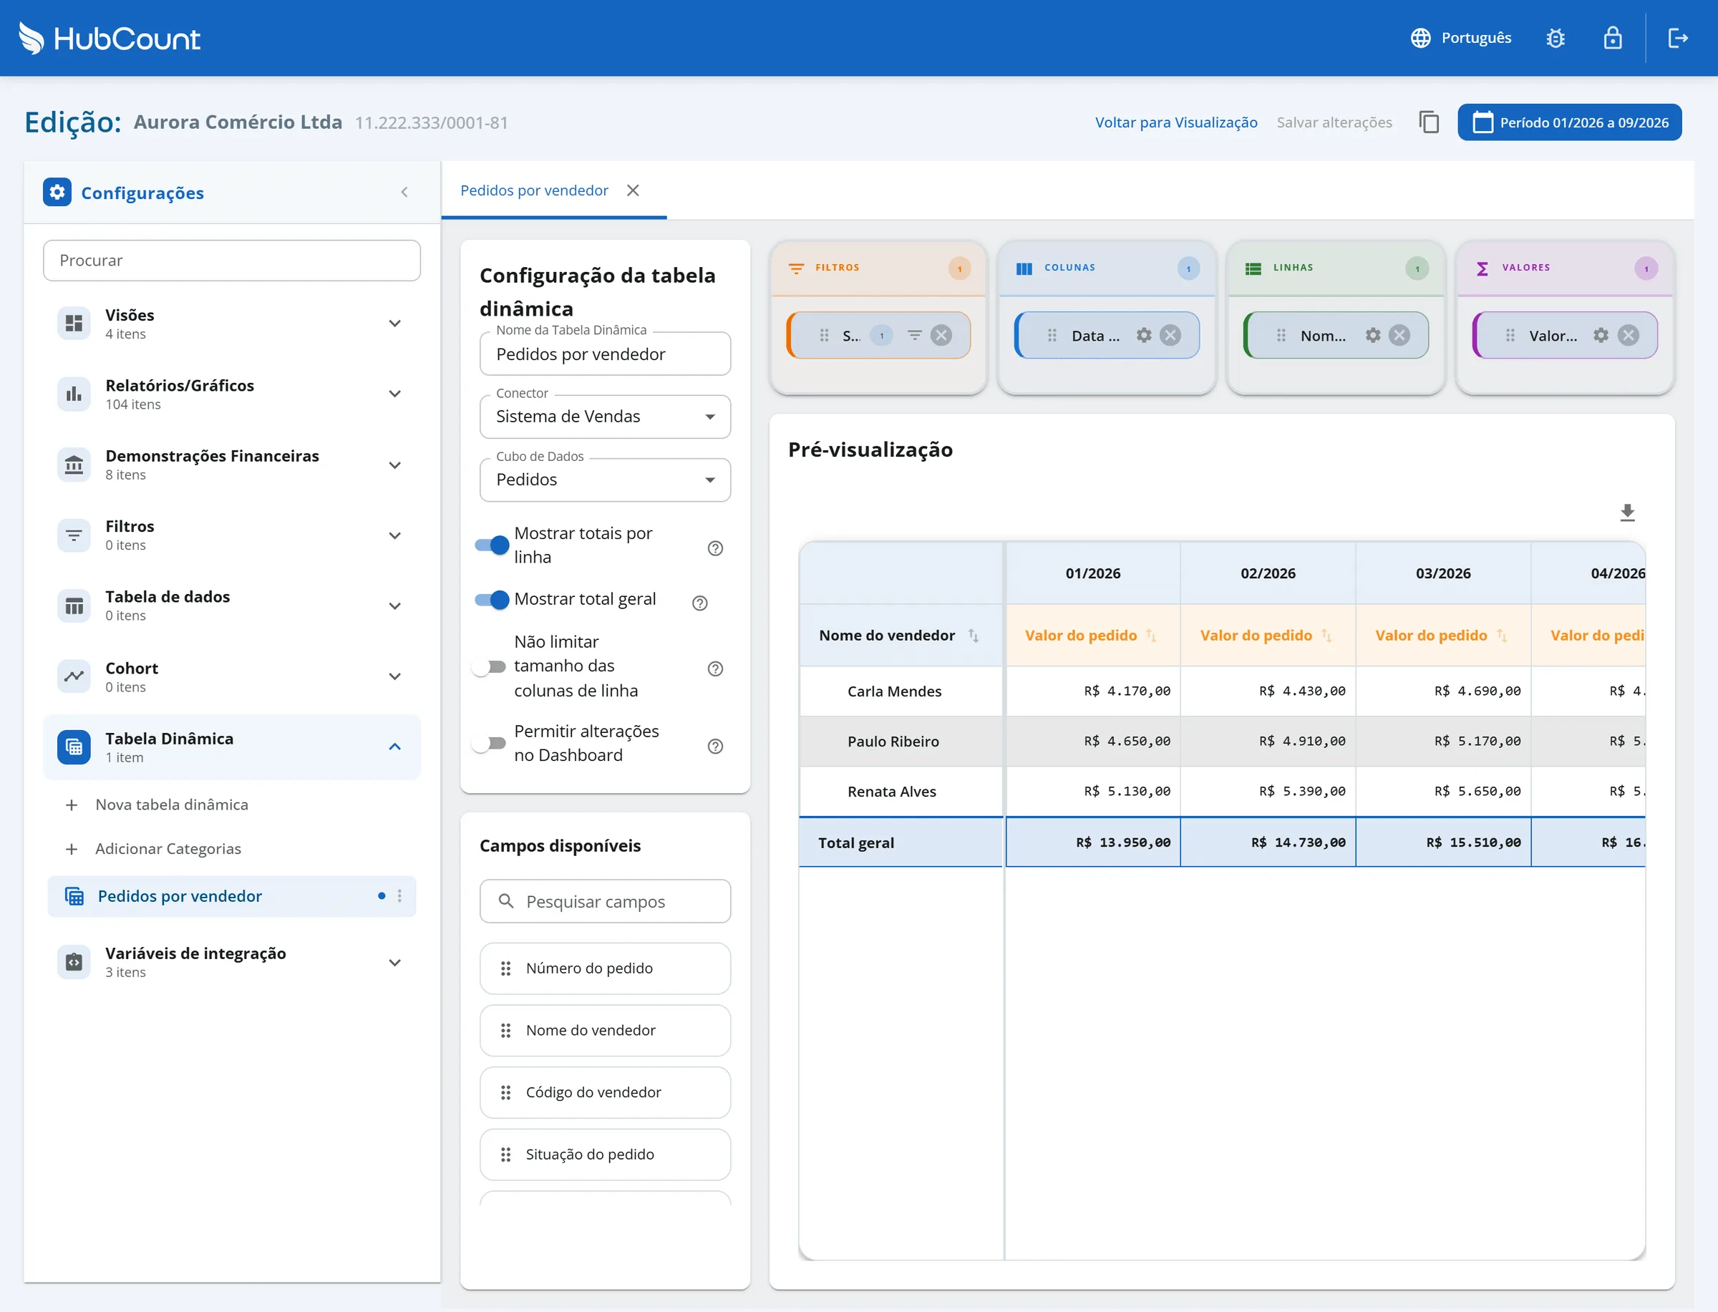Select the Pedidos por vendedor tab
1718x1312 pixels.
click(533, 190)
